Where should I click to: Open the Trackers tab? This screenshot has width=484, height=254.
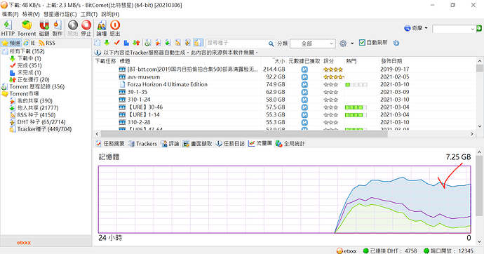(142, 144)
